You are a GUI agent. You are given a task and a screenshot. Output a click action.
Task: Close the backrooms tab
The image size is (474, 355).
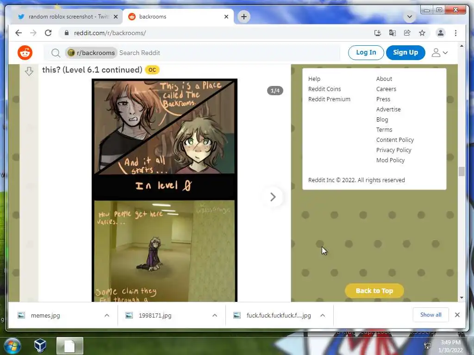click(x=226, y=17)
